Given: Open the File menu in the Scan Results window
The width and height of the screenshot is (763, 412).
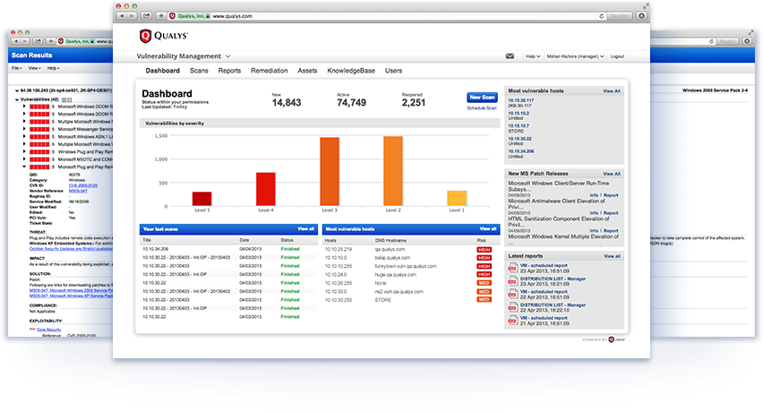Looking at the screenshot, I should pyautogui.click(x=16, y=68).
